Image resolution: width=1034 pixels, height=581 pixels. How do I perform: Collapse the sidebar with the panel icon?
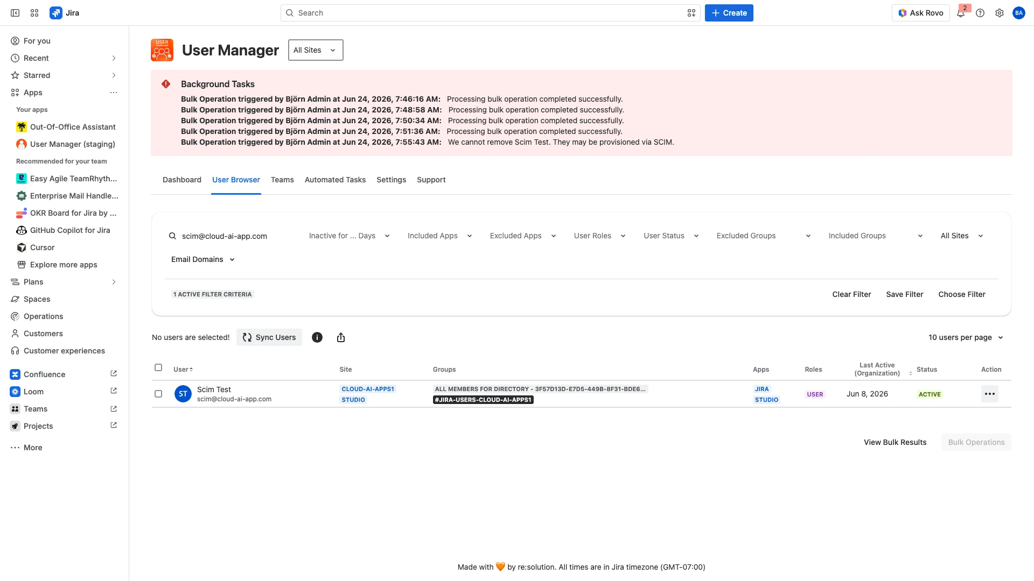(15, 13)
